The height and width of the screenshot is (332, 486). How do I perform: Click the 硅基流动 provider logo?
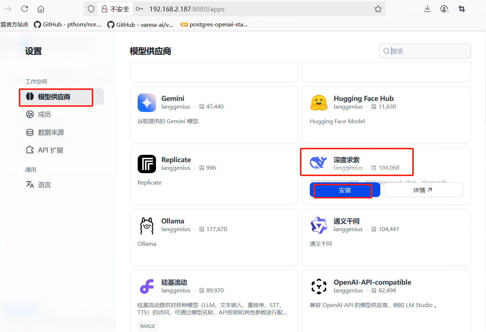(x=147, y=287)
